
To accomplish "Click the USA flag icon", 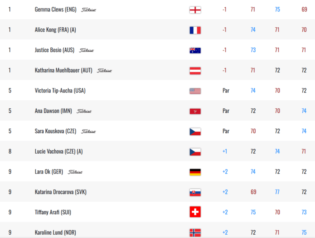I will coord(195,91).
